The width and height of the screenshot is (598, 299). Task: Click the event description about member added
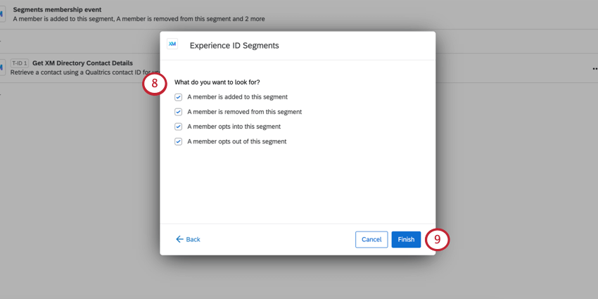click(139, 19)
